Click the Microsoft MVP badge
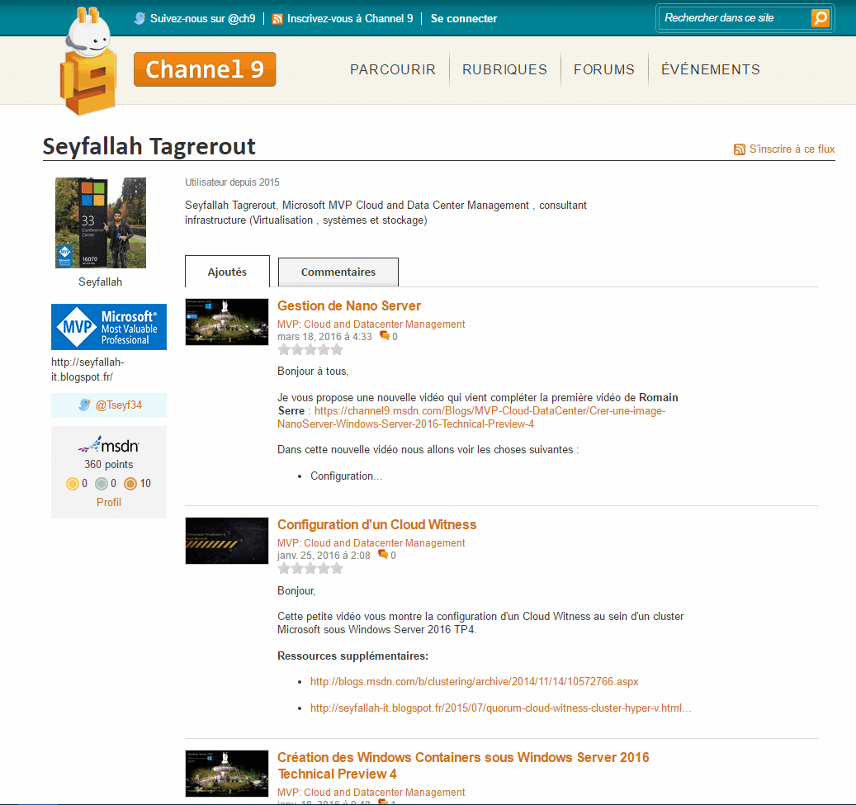The height and width of the screenshot is (805, 856). [108, 327]
